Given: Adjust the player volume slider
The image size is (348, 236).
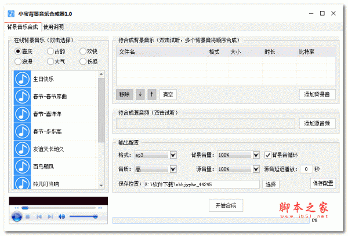Looking at the screenshot, I should 83,216.
